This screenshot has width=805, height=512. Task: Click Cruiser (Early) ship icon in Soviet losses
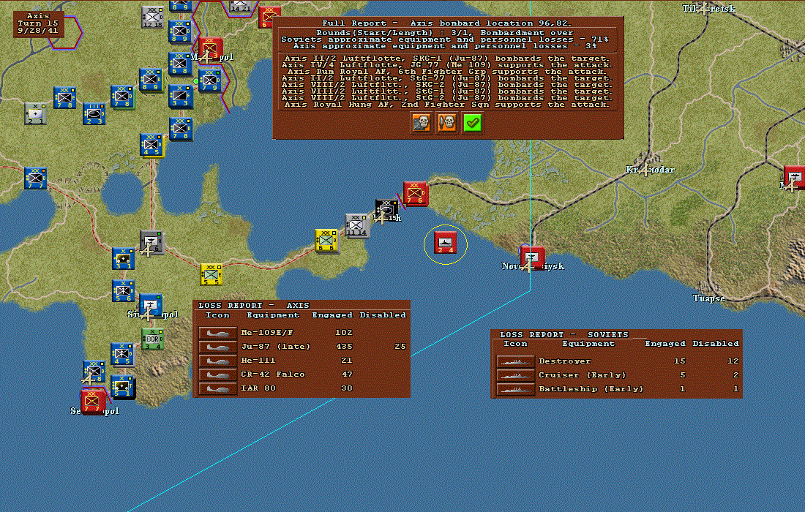coord(515,375)
